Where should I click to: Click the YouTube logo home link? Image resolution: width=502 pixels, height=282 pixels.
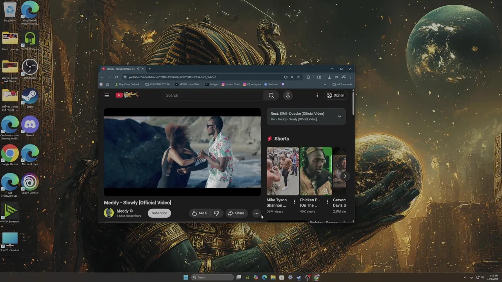(127, 95)
